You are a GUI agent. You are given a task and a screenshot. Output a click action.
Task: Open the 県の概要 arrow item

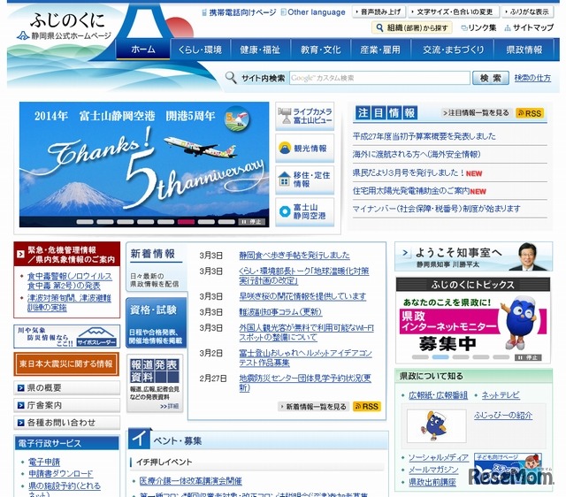pos(67,388)
